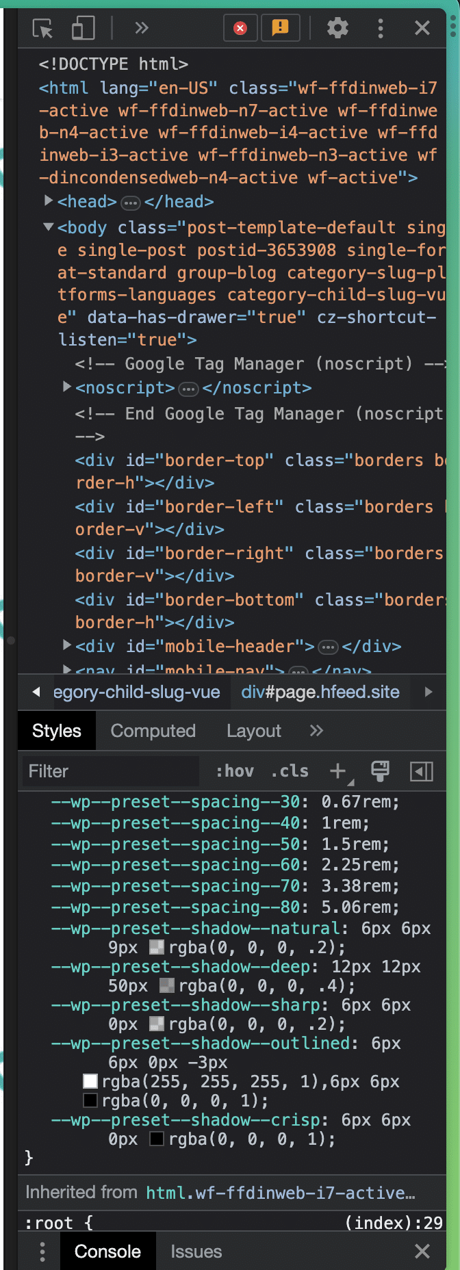460x1270 pixels.
Task: Switch to the Layout tab
Action: (x=253, y=731)
